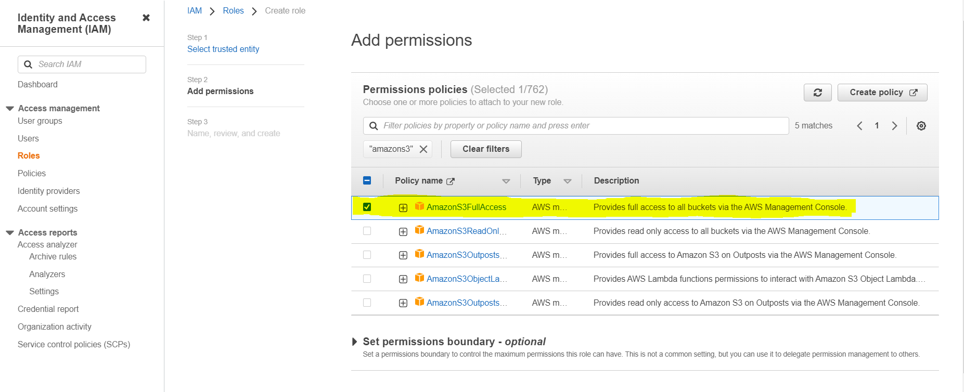
Task: Open the Credential report page
Action: coord(48,309)
